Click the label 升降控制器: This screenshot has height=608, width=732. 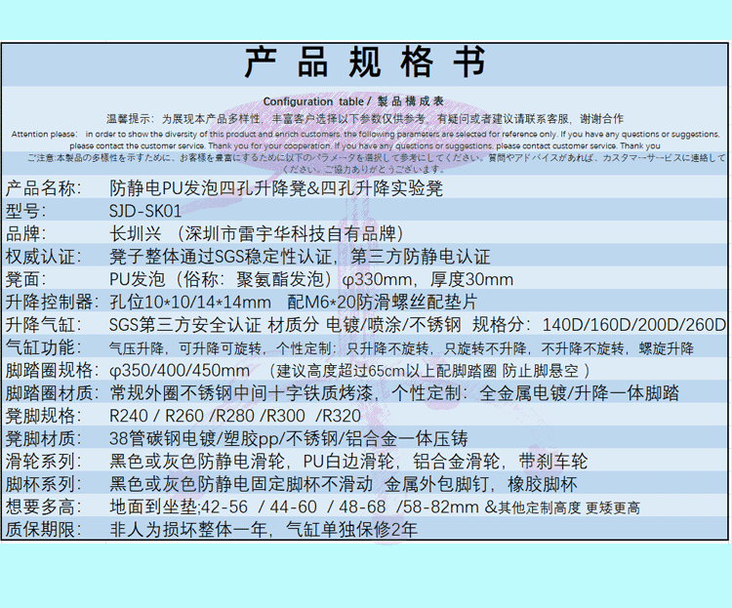click(52, 303)
